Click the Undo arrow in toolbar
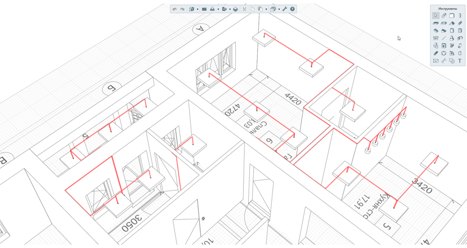 175,9
